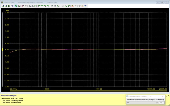
Task: Click the 'dBr' Y-axis unit label
Action: 7,11
